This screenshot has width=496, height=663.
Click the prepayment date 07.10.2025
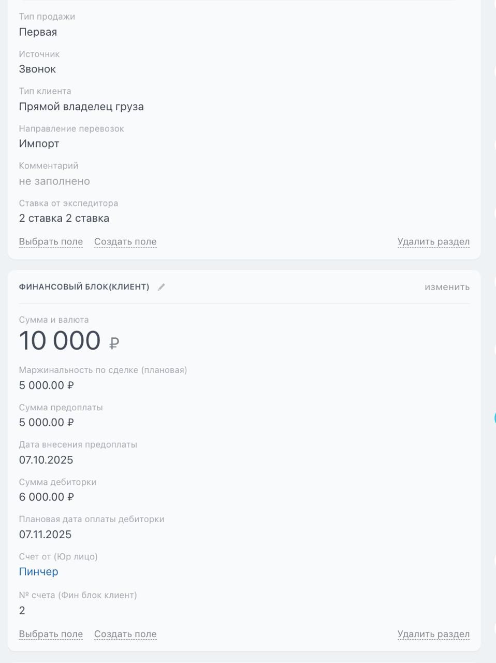coord(46,460)
